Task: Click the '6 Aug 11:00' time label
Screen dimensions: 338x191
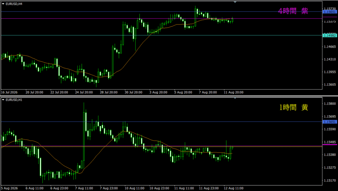Action: (x=34, y=188)
